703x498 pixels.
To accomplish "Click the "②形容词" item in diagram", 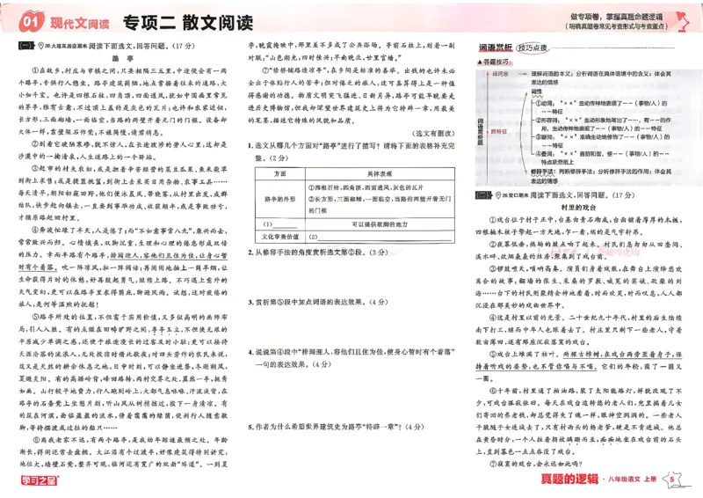I will (603, 123).
